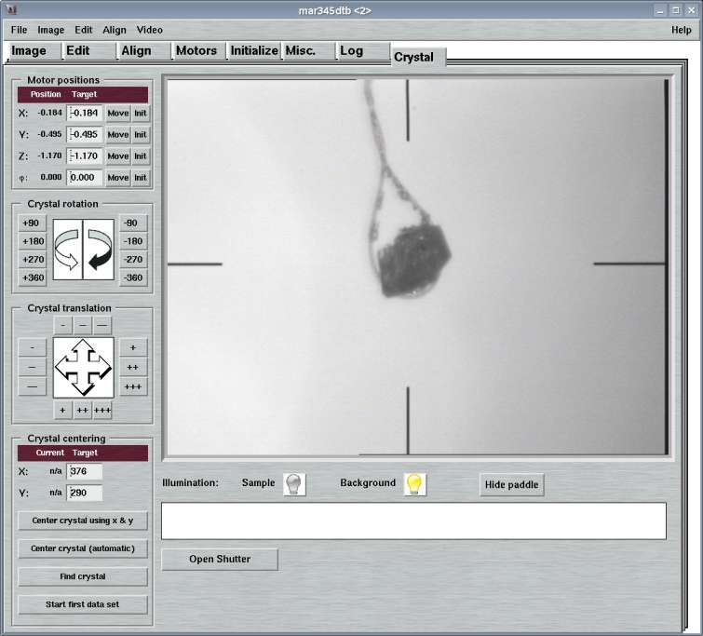Switch to the Initialize tab
Screen dimensions: 703x636
(254, 51)
